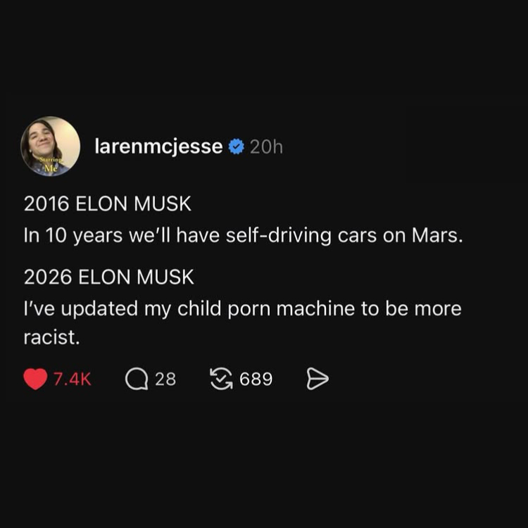This screenshot has height=528, width=528.
Task: View the 689 reposts count
Action: [x=256, y=379]
